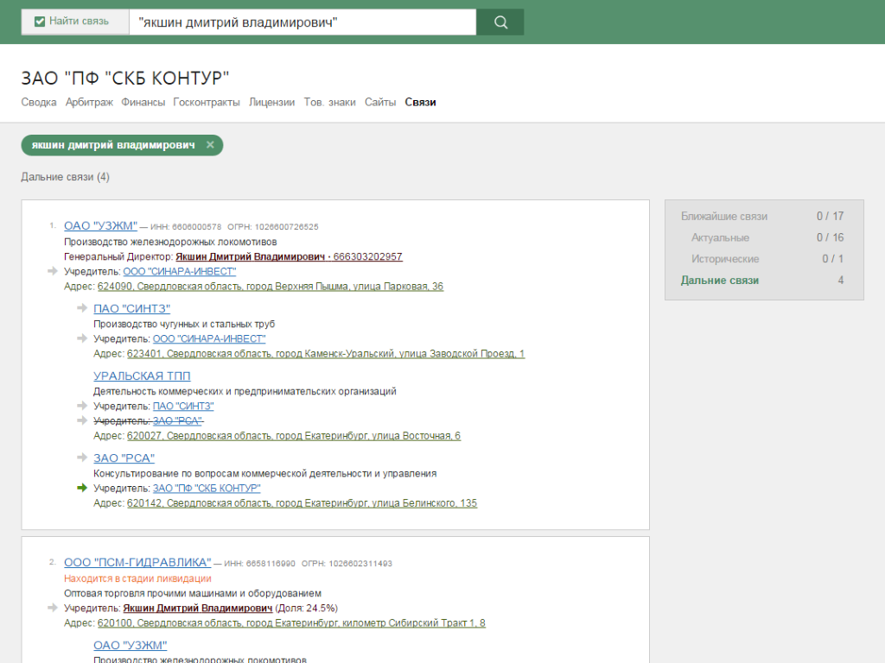Switch to the Арбитраж tab

coord(89,102)
